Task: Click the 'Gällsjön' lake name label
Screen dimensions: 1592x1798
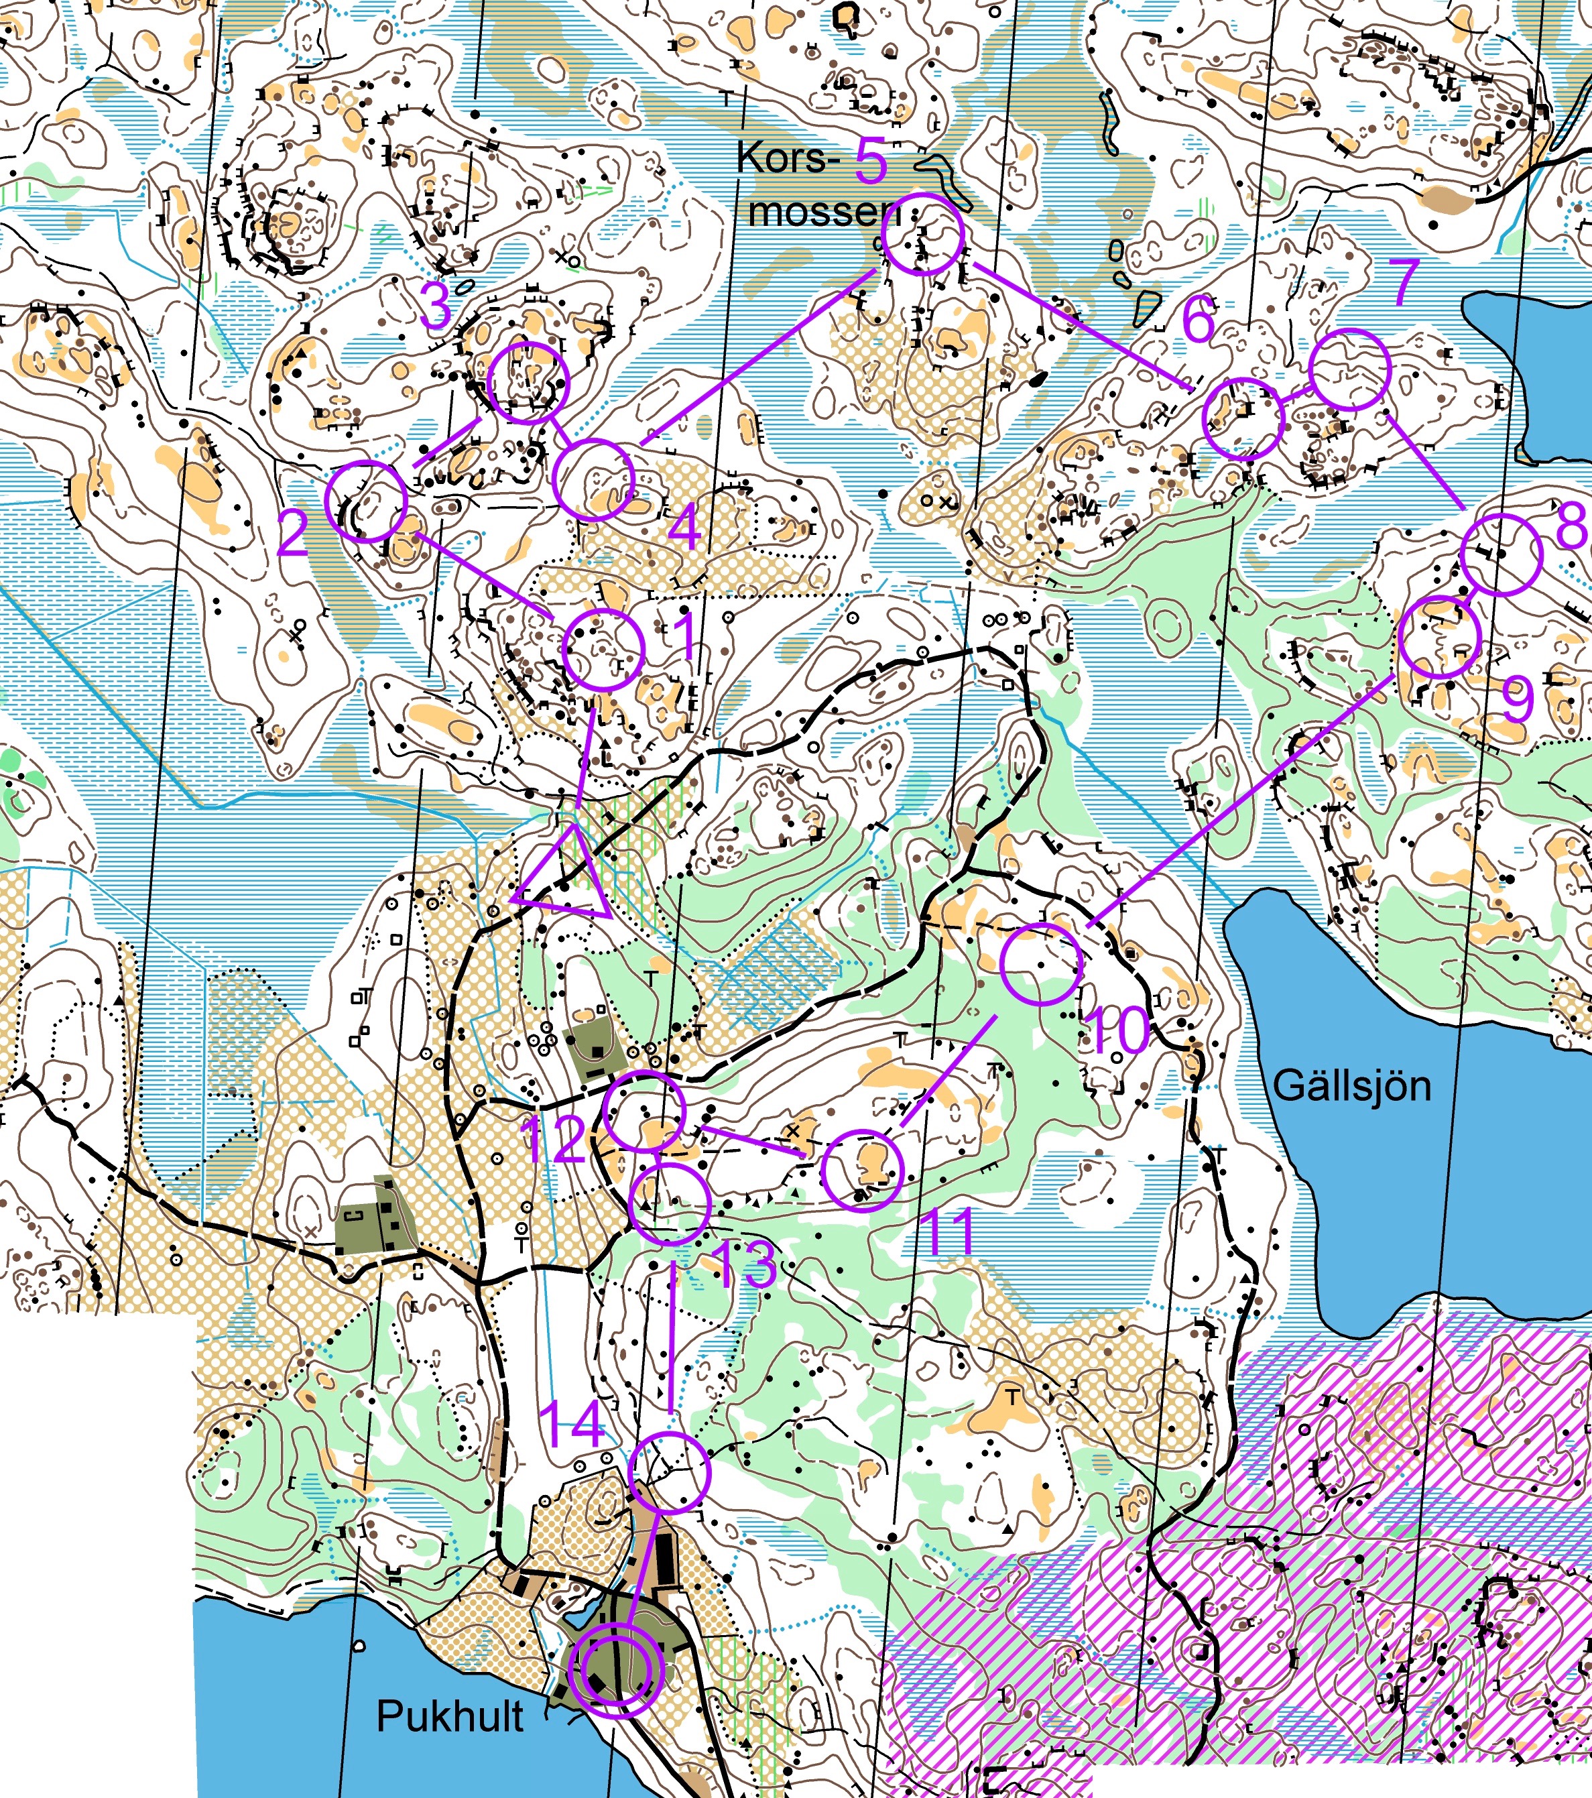Action: [x=1352, y=1086]
